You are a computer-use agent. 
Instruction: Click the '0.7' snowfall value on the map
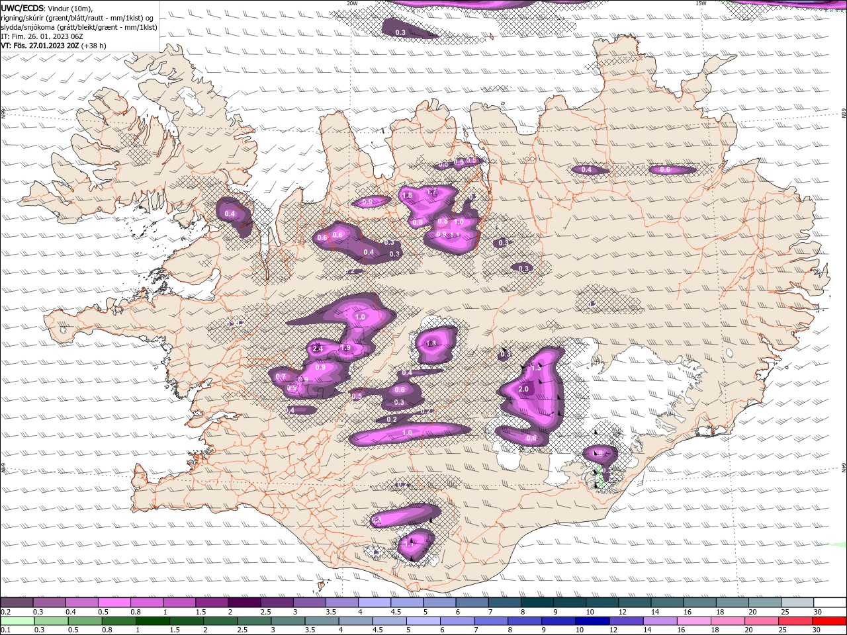click(x=281, y=376)
